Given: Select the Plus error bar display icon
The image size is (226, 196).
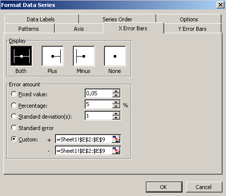Looking at the screenshot, I should point(52,56).
